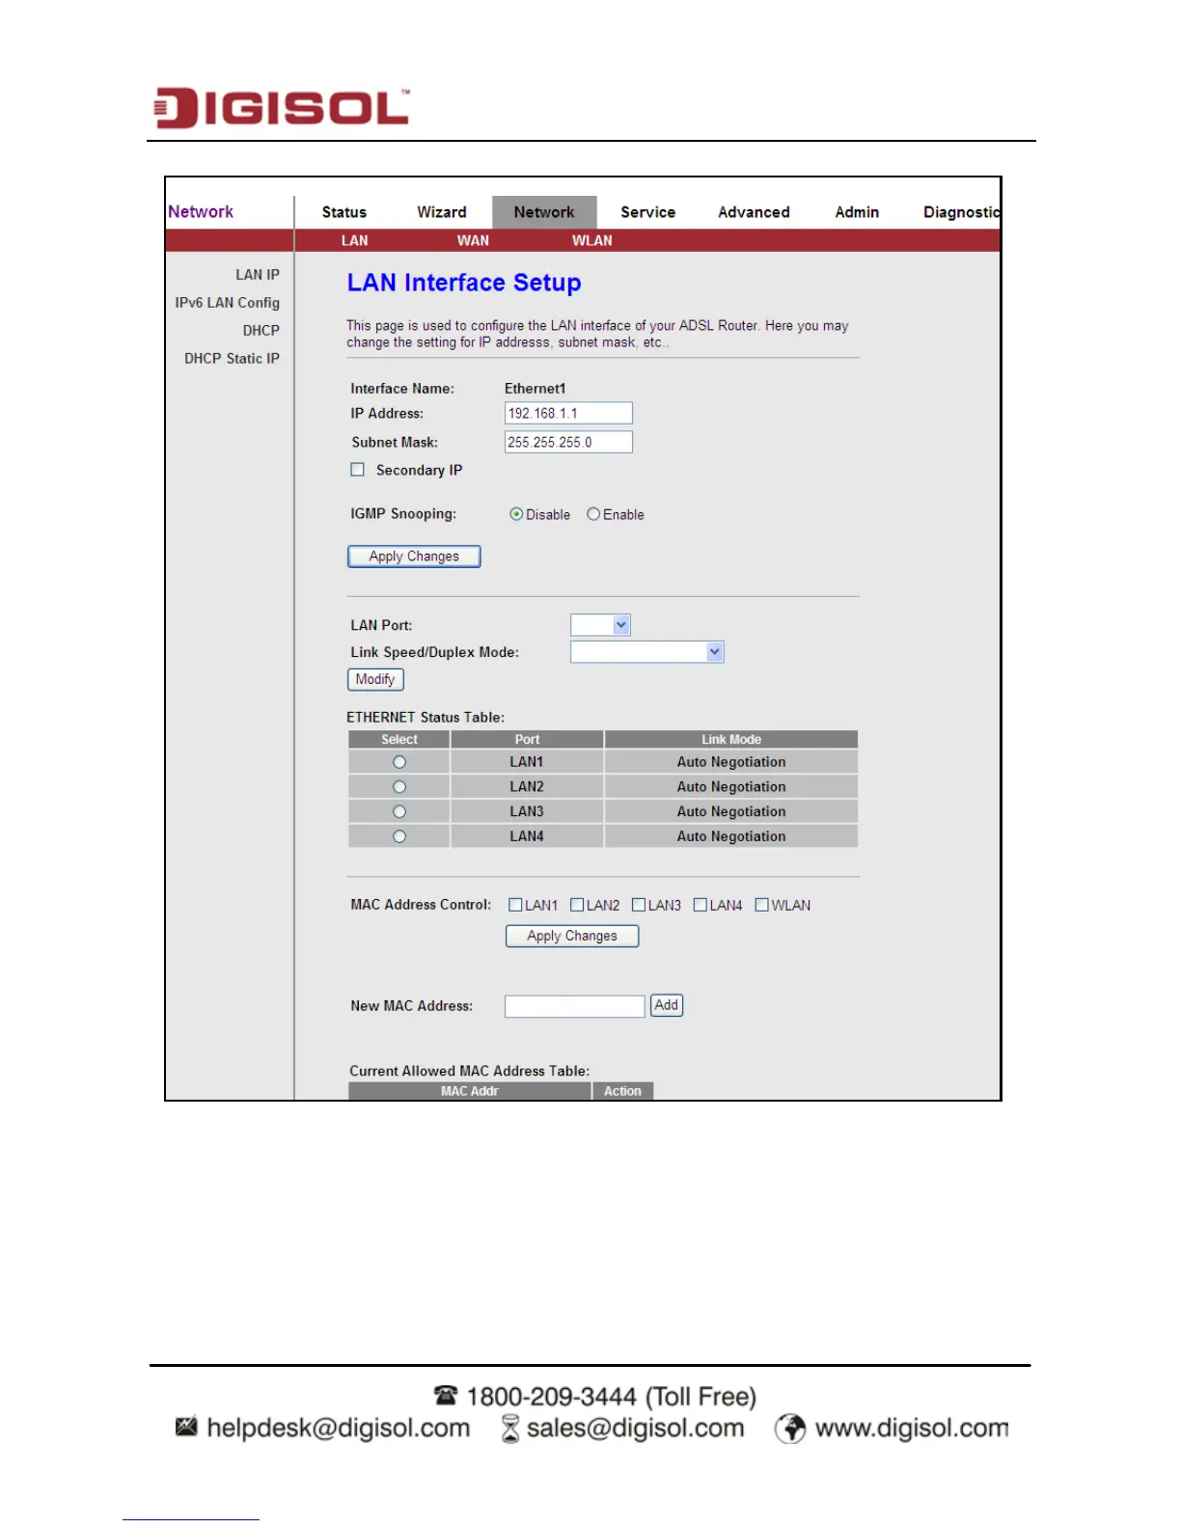Open DHCP in the sidebar

261,331
